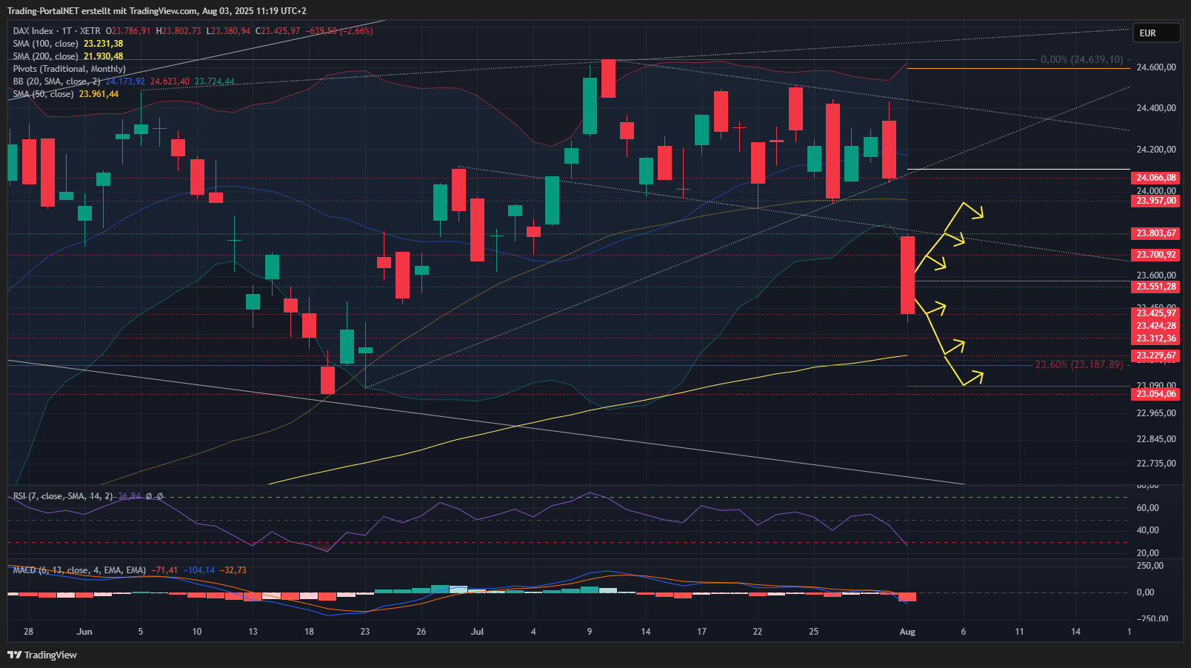The image size is (1191, 668).
Task: Select the lowest yellow forecast arrow
Action: [974, 378]
